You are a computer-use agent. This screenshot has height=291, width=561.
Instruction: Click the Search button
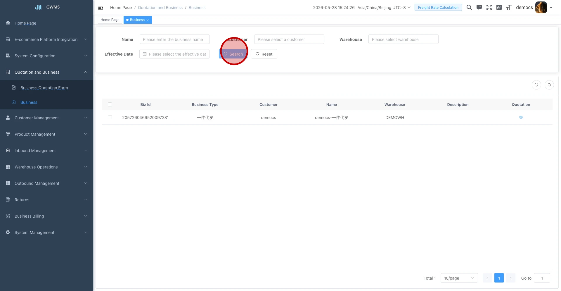click(233, 54)
